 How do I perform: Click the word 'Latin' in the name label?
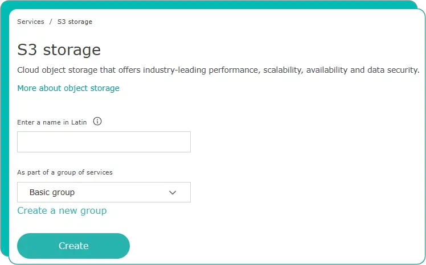pos(79,122)
